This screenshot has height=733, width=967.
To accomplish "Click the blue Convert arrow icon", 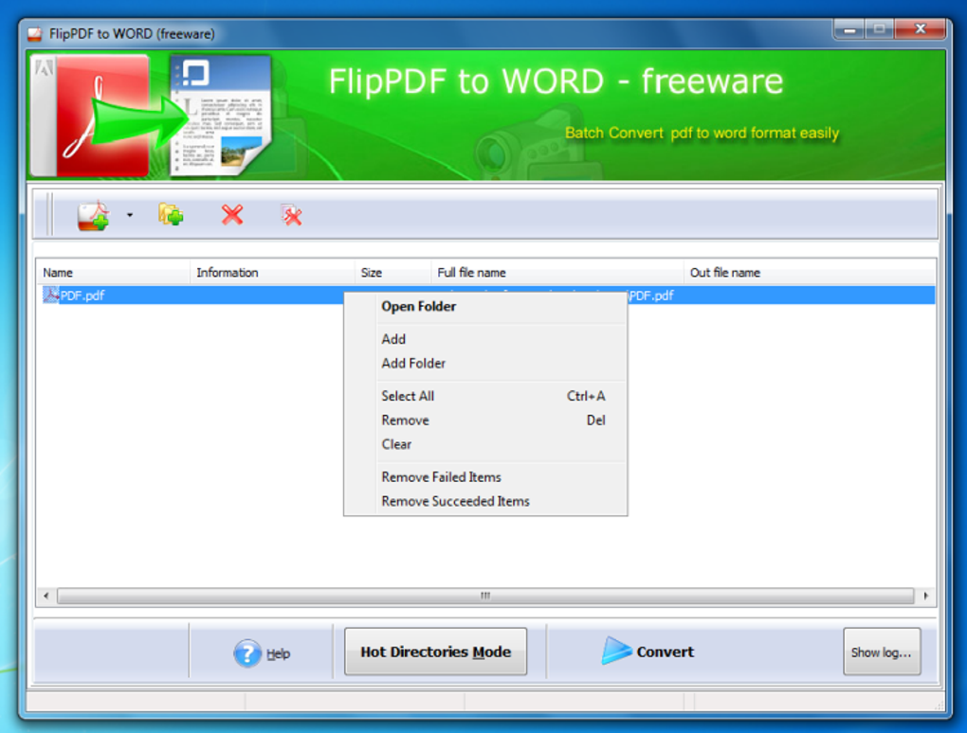I will click(x=616, y=651).
